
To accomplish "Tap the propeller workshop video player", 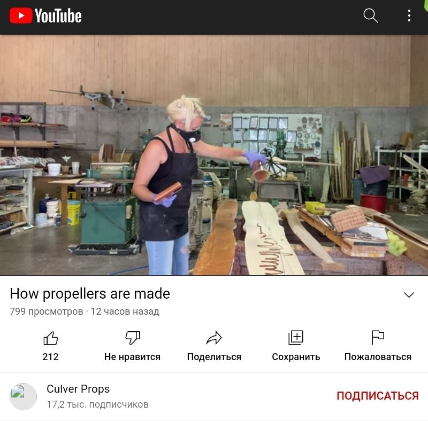I will click(x=214, y=155).
